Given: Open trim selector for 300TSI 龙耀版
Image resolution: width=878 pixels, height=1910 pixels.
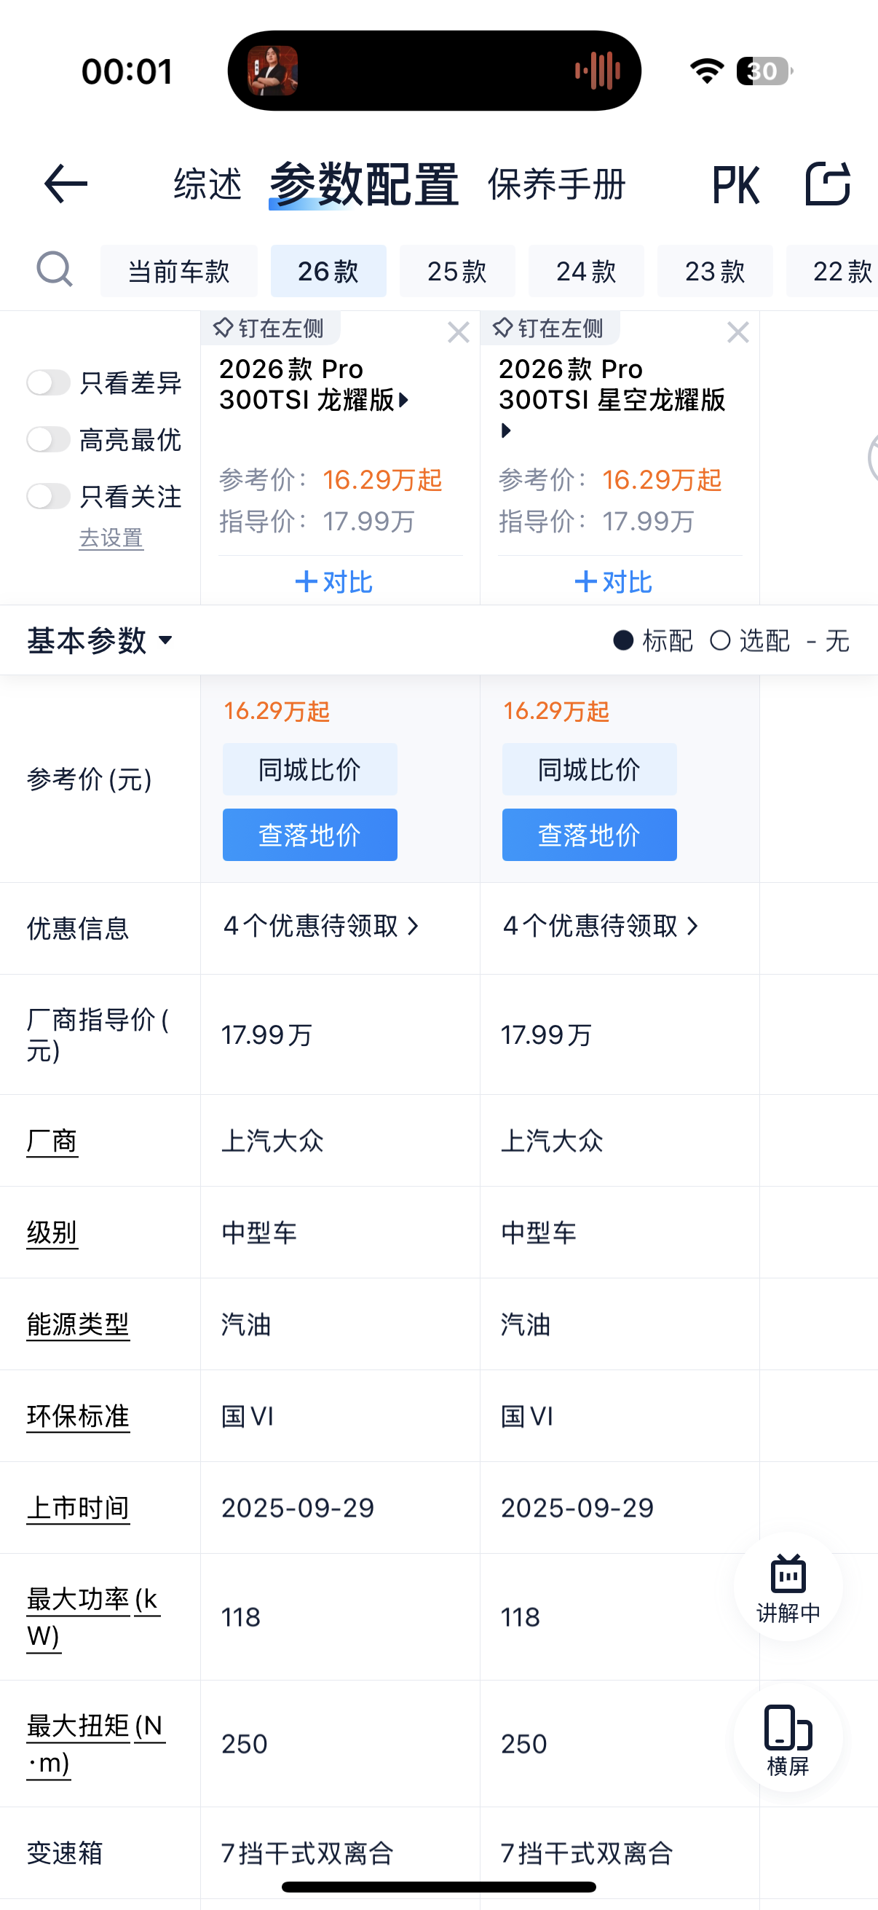Looking at the screenshot, I should click(x=403, y=401).
